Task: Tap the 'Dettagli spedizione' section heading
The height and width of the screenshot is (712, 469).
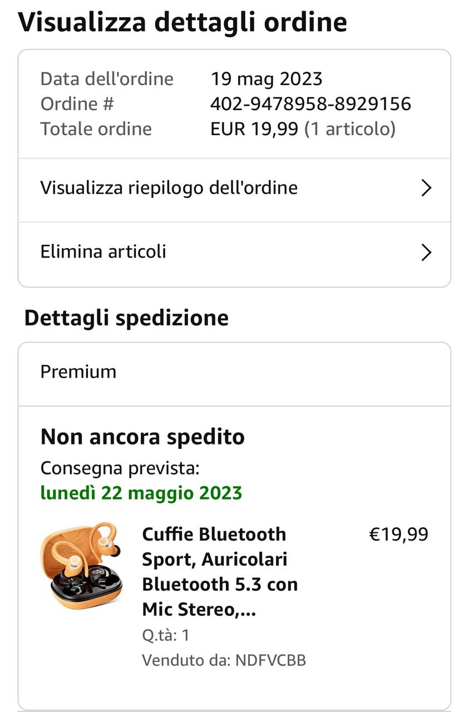Action: [x=126, y=318]
